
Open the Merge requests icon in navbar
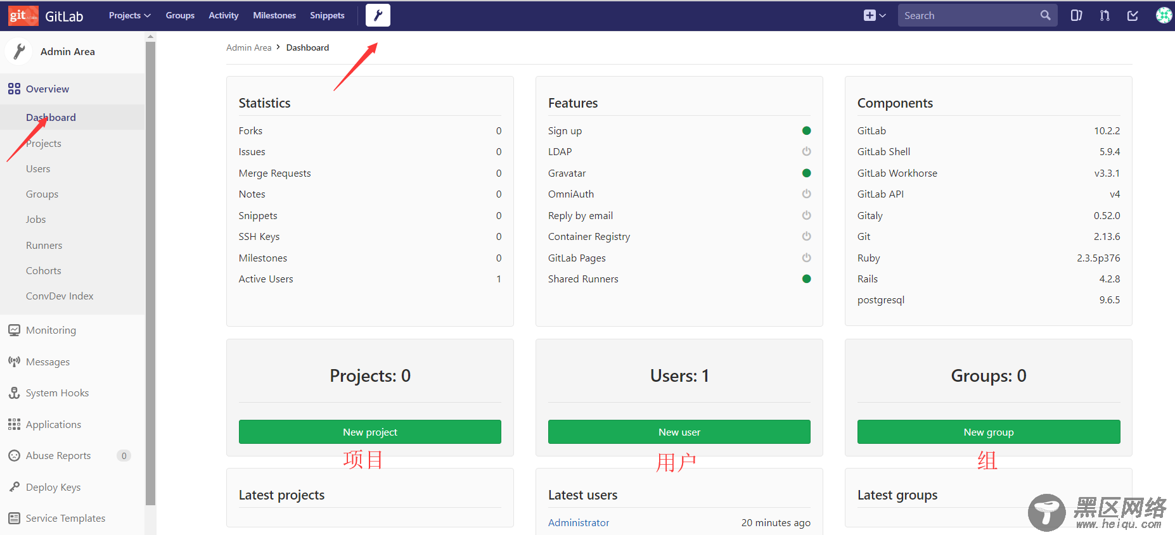click(1105, 15)
